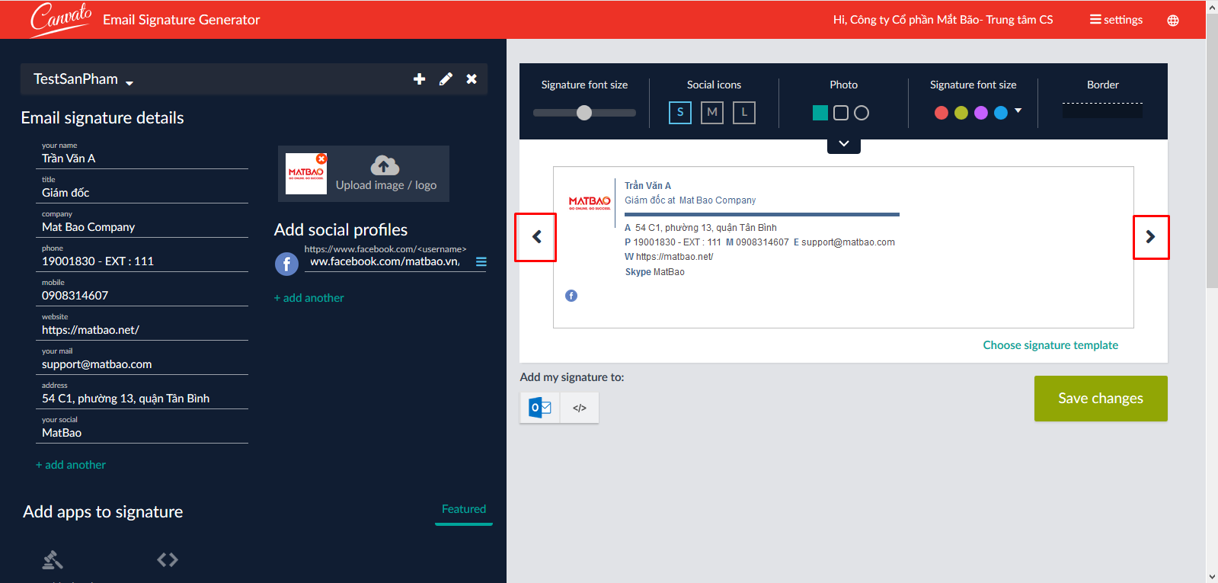This screenshot has height=583, width=1218.
Task: Click Upload image / logo
Action: click(386, 185)
